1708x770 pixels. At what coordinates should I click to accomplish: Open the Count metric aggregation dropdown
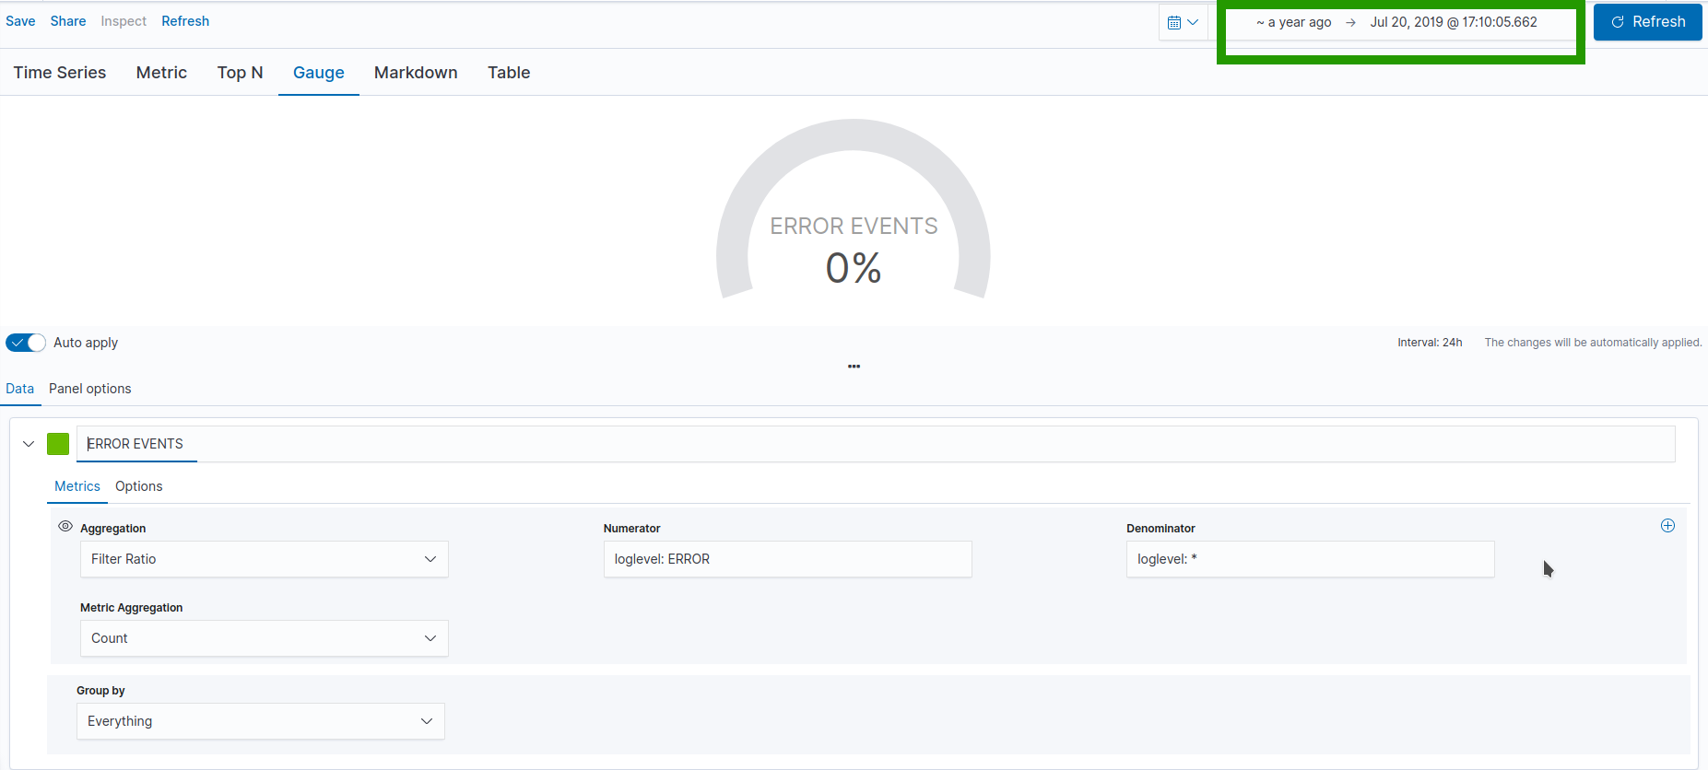point(265,638)
